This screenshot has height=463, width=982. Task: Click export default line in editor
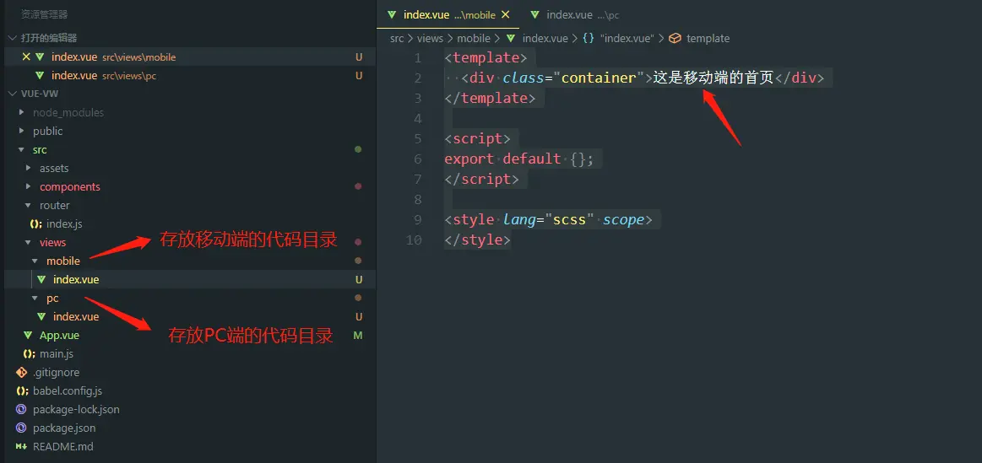[x=518, y=159]
